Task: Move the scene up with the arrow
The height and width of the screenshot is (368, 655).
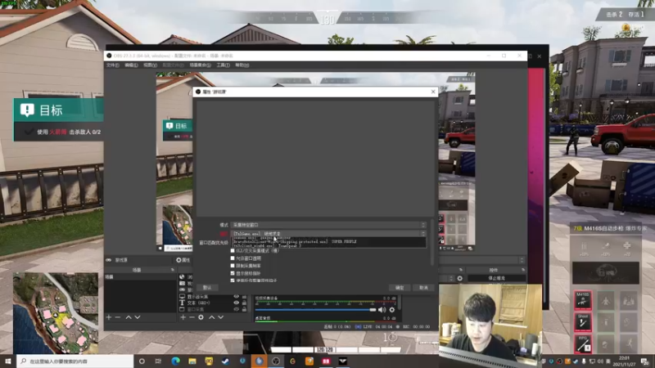Action: tap(129, 317)
